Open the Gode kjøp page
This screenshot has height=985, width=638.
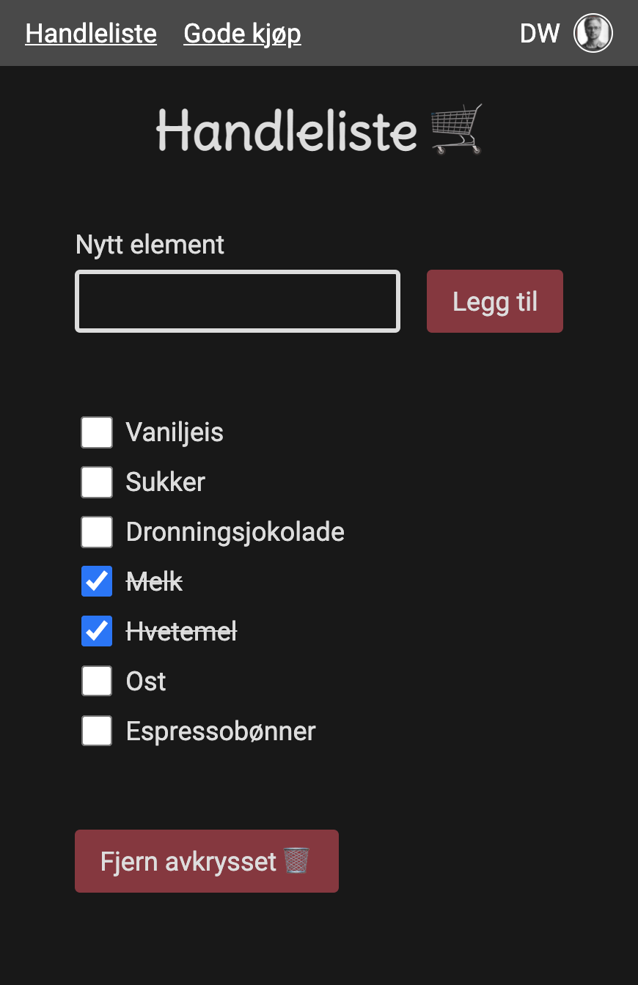[x=242, y=33]
